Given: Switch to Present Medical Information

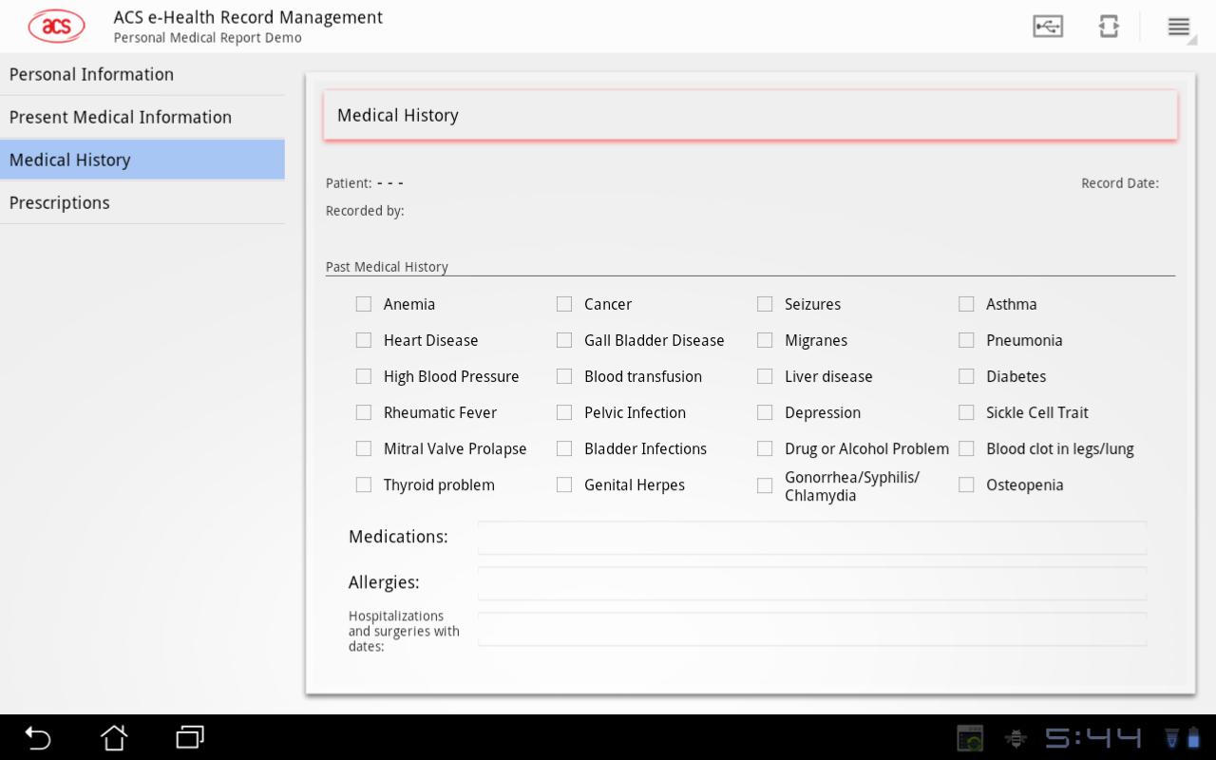Looking at the screenshot, I should [x=142, y=117].
